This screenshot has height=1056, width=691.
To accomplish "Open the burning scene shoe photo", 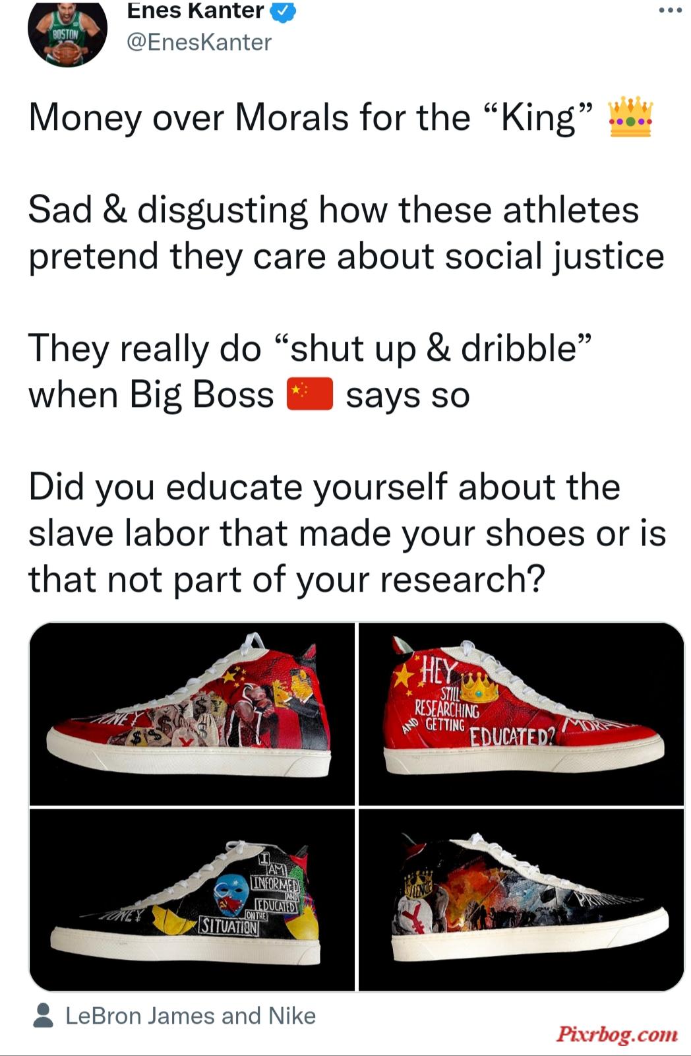I will pos(521,900).
